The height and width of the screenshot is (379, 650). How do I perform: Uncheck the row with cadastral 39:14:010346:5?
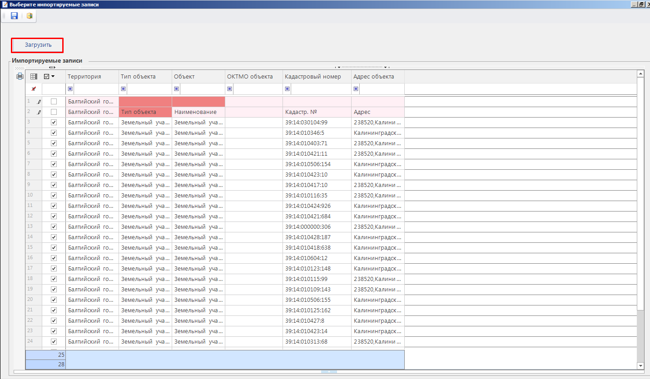click(54, 133)
